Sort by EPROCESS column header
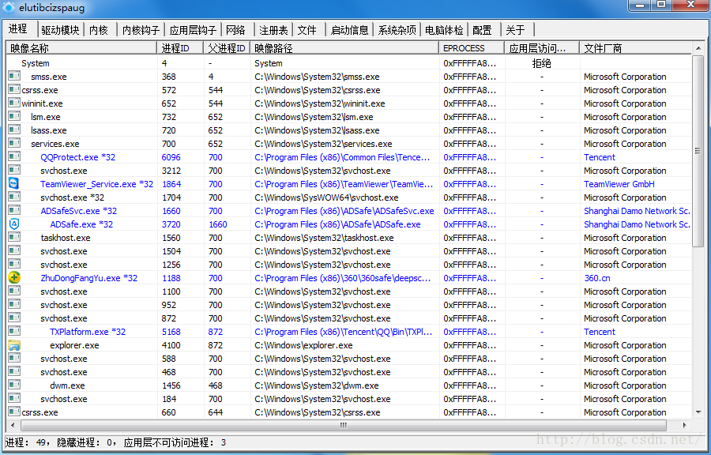 click(472, 48)
